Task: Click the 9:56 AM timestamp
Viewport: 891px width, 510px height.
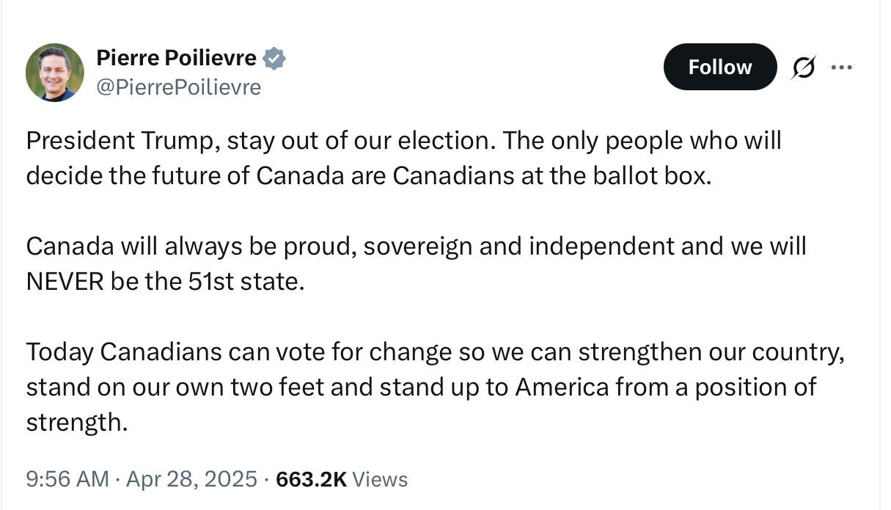Action: pyautogui.click(x=67, y=479)
